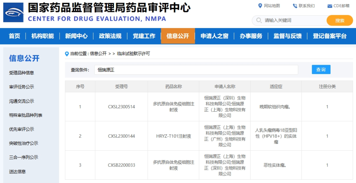Select 突破性治疗公示 in sidebar
356x183 pixels.
click(24, 143)
